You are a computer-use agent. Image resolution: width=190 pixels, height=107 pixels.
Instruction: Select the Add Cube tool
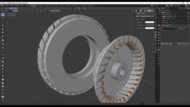pos(3,44)
